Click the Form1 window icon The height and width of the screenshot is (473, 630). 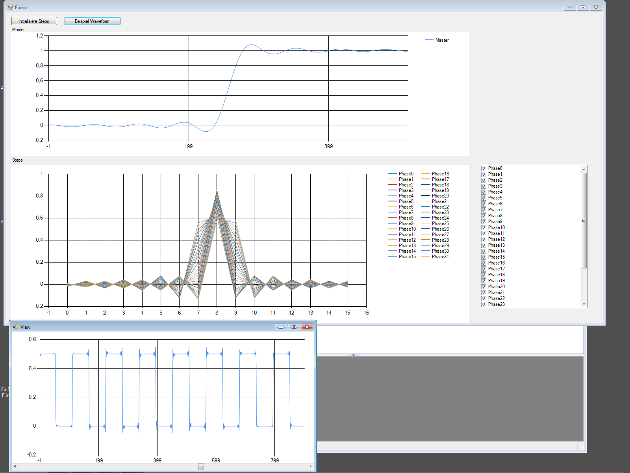coord(10,7)
